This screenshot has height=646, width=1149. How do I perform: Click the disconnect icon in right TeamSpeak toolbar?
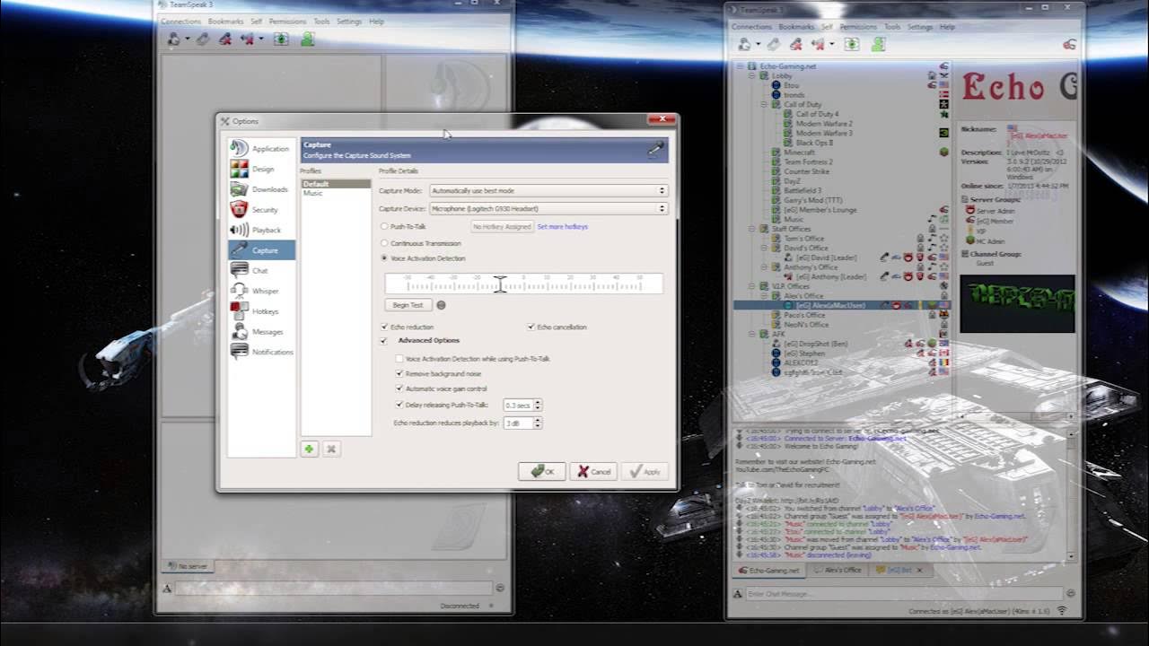[775, 44]
